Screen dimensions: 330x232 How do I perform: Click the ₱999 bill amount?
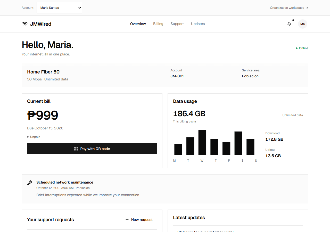(x=43, y=115)
